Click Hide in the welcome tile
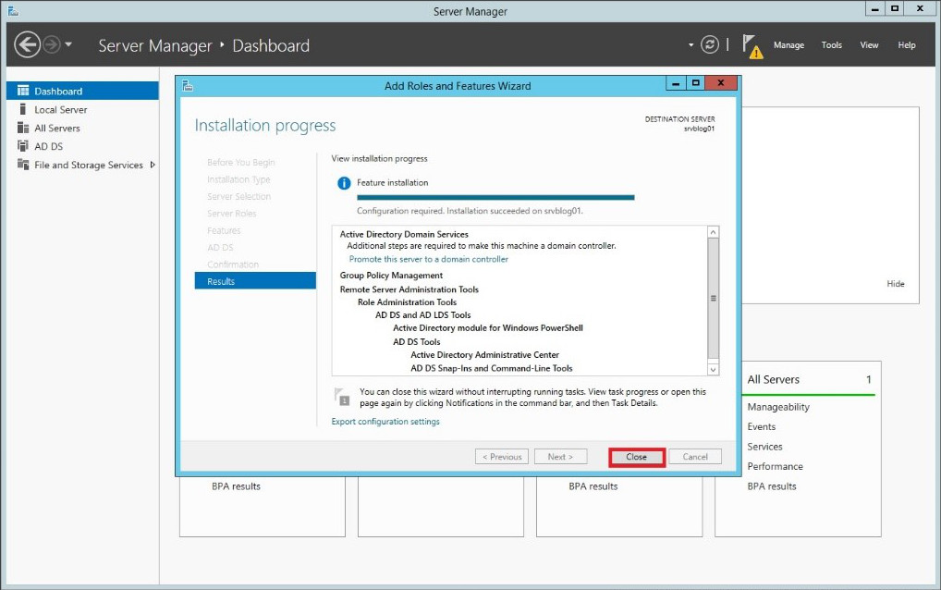 click(896, 283)
